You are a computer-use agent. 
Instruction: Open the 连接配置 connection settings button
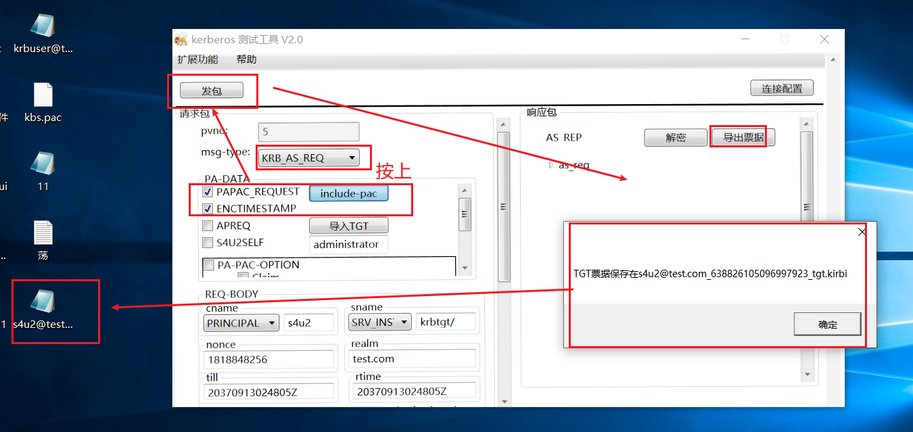(x=782, y=89)
